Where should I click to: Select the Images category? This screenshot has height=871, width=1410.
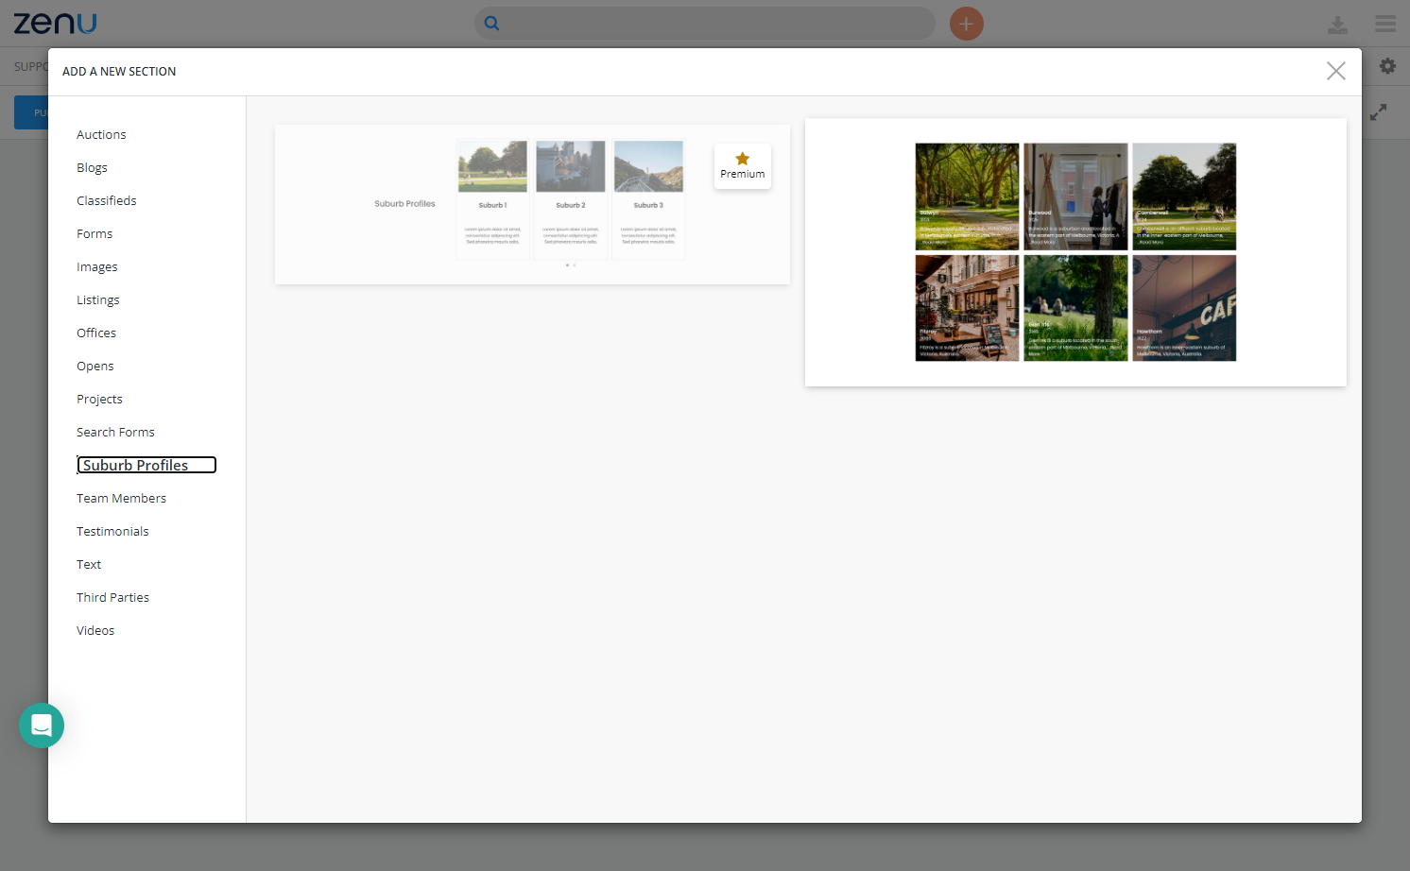(x=97, y=267)
